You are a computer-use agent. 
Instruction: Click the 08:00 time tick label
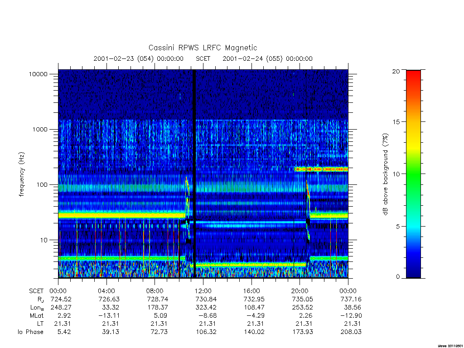click(155, 291)
